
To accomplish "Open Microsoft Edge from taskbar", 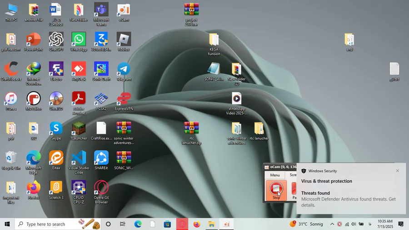I will [x=138, y=224].
